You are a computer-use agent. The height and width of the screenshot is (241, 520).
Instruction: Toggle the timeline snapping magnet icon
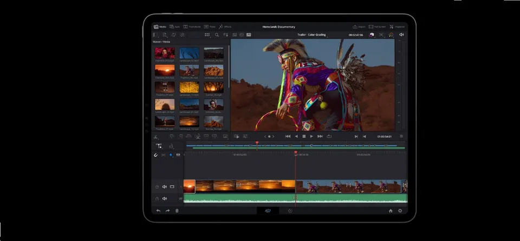click(x=155, y=155)
